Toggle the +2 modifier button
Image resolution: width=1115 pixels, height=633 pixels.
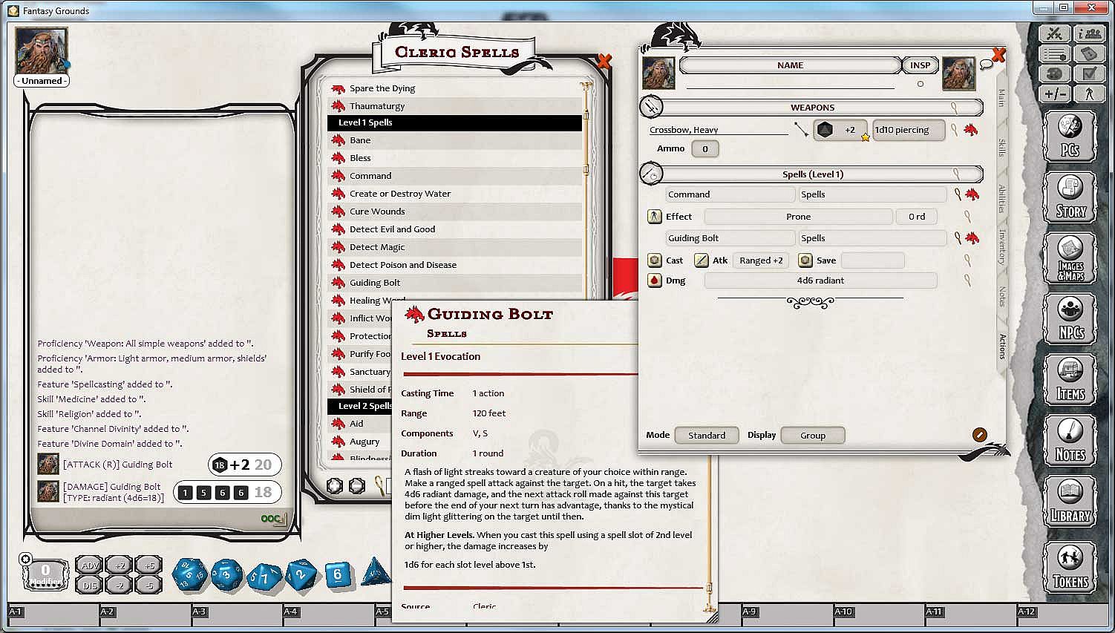[x=120, y=565]
